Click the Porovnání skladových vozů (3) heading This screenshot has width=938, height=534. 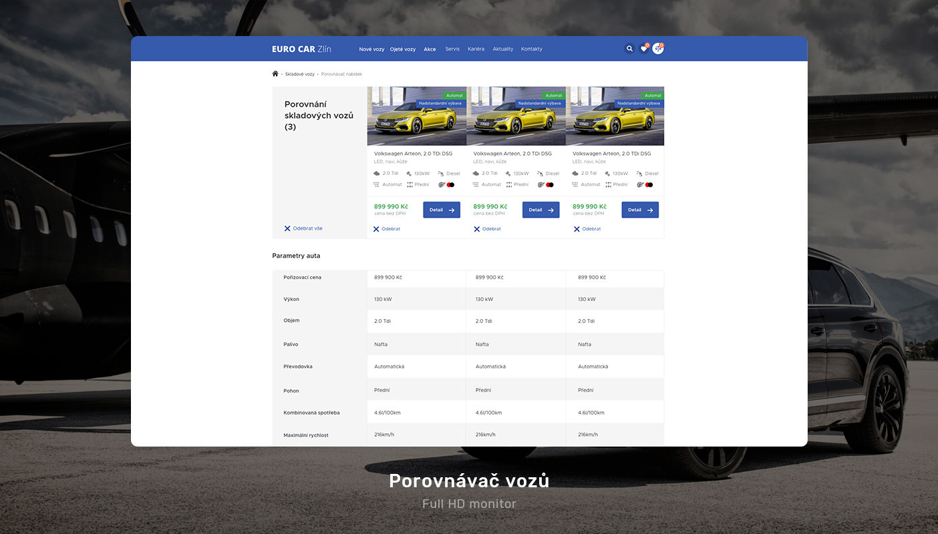(319, 115)
